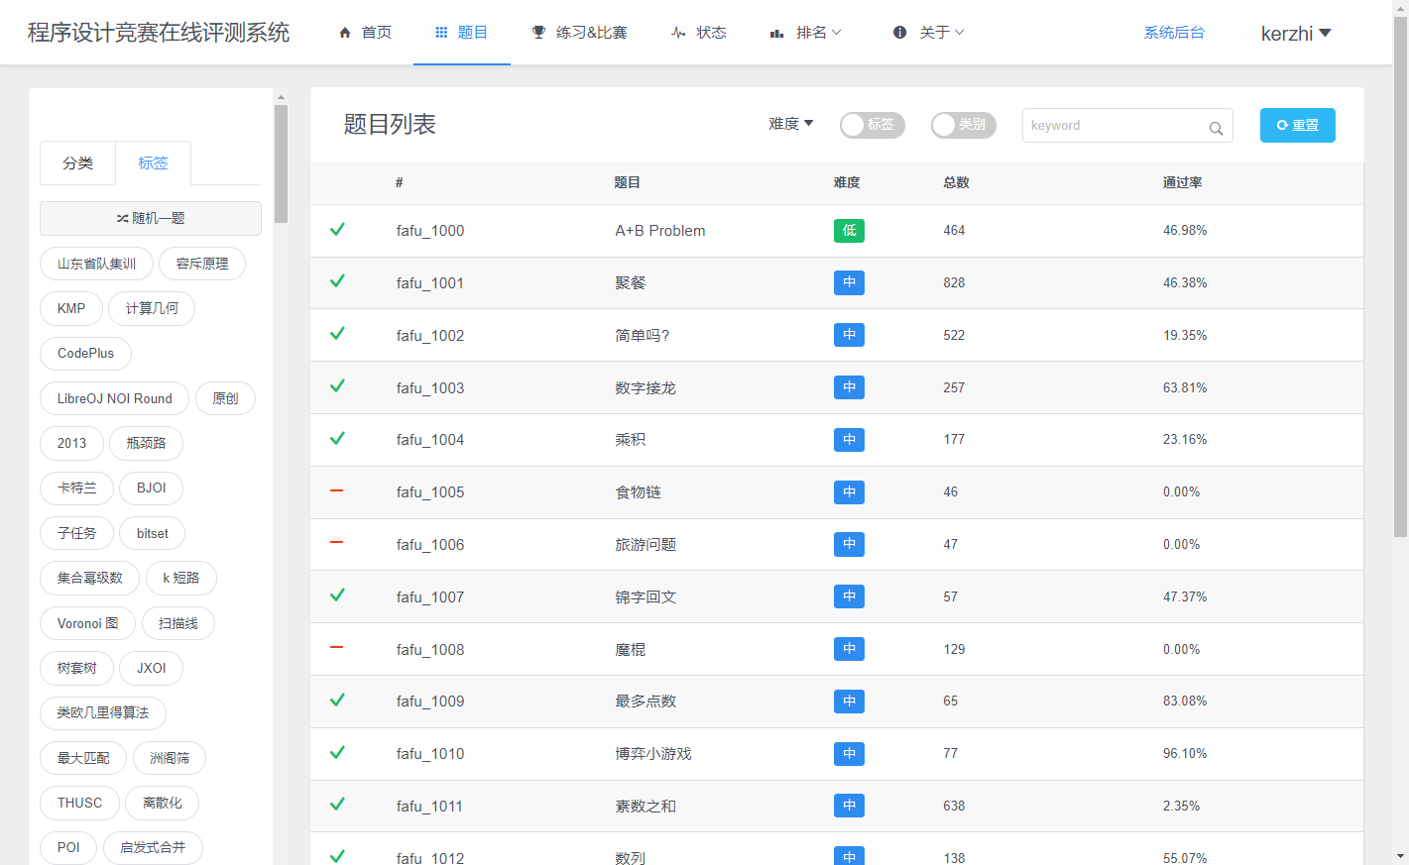Switch to the 分类 tab
This screenshot has height=865, width=1409.
point(77,163)
